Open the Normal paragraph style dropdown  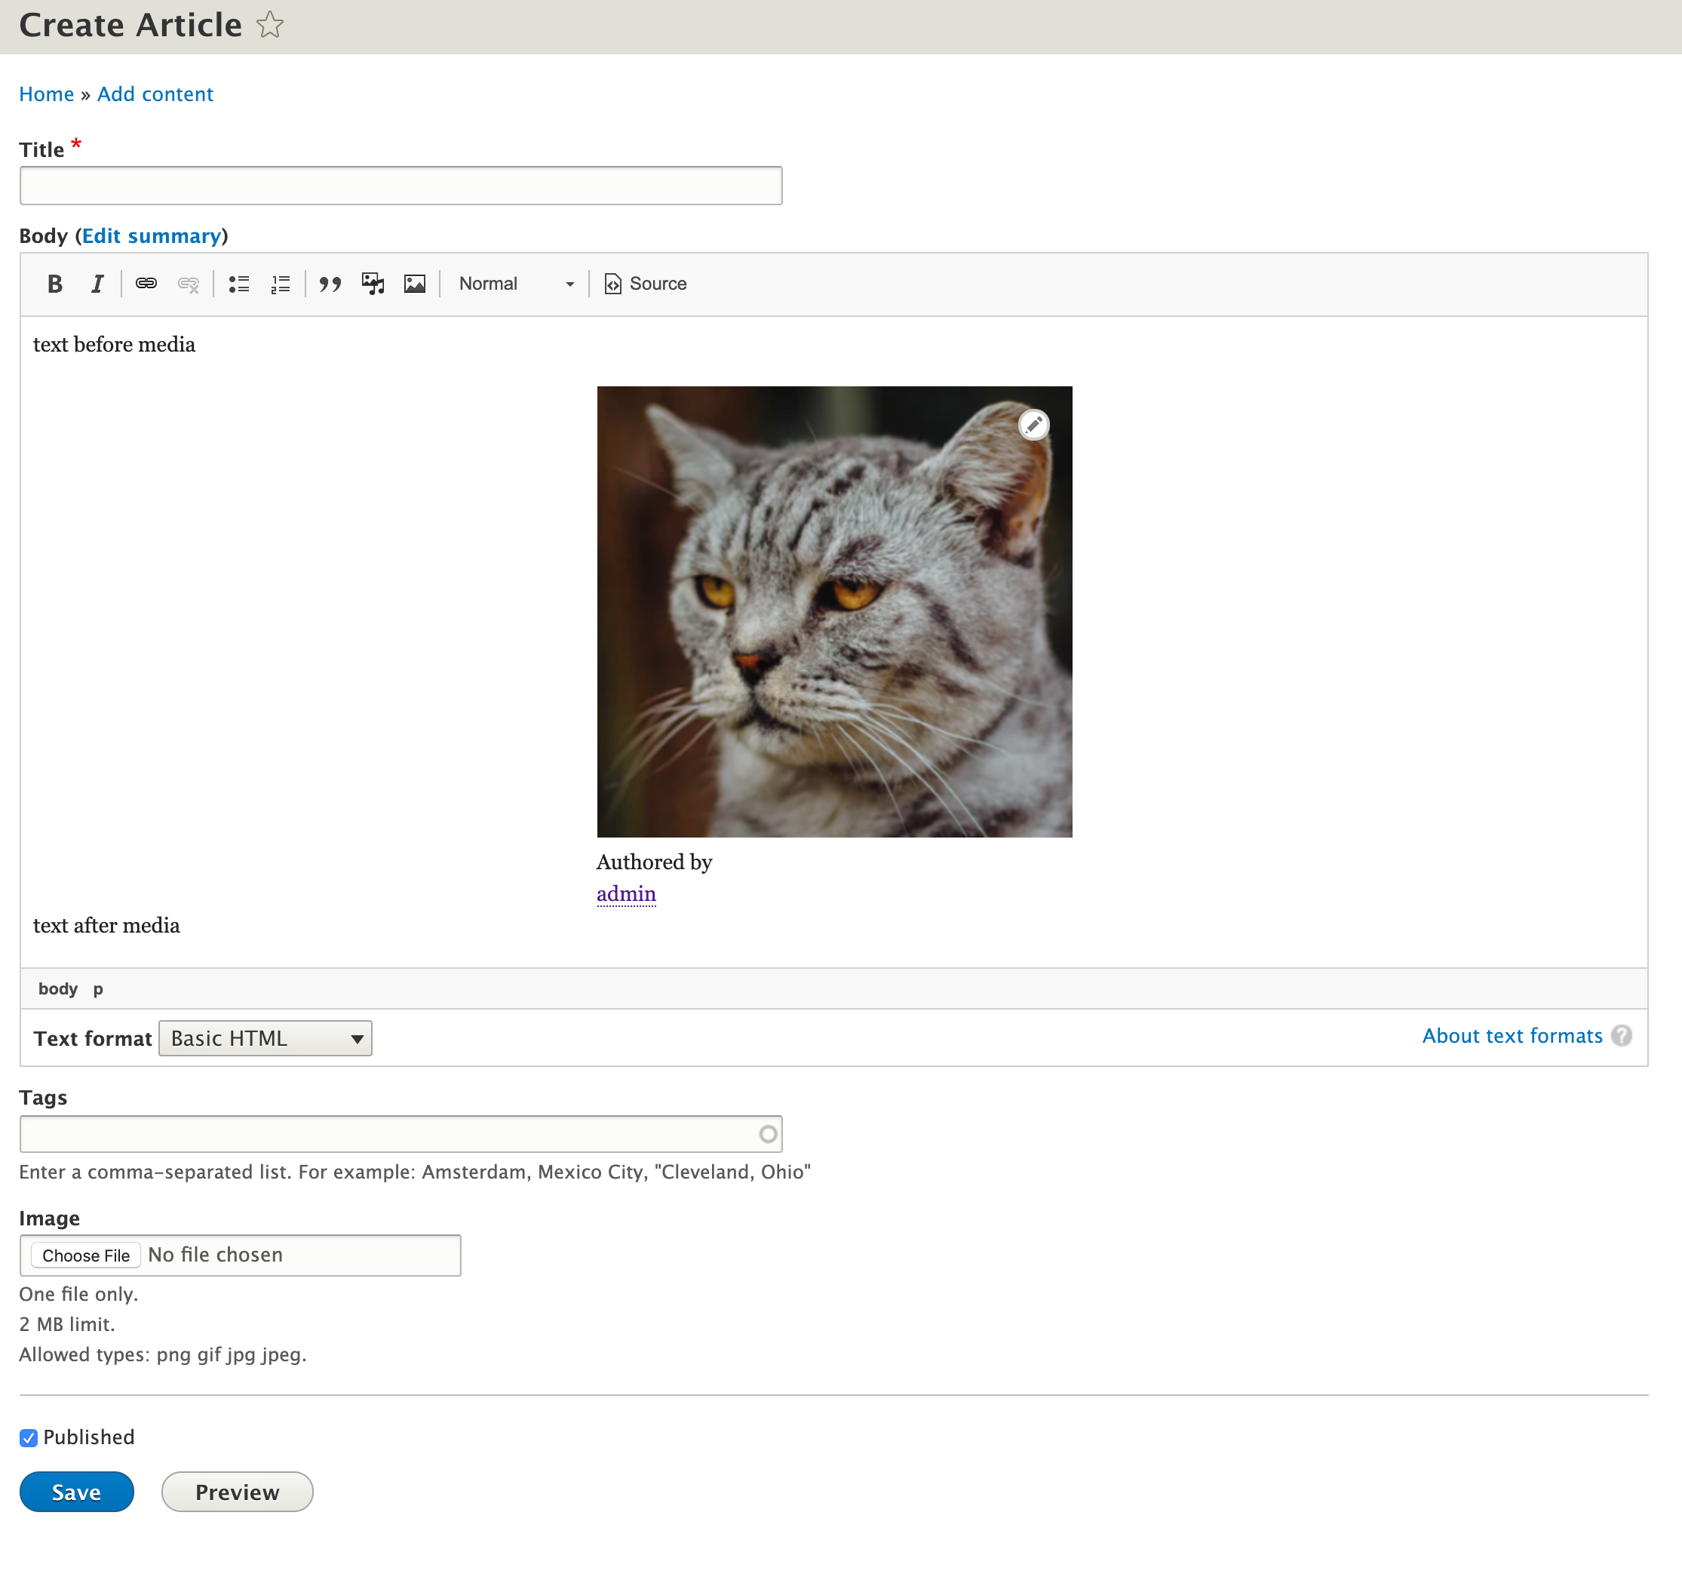(514, 284)
